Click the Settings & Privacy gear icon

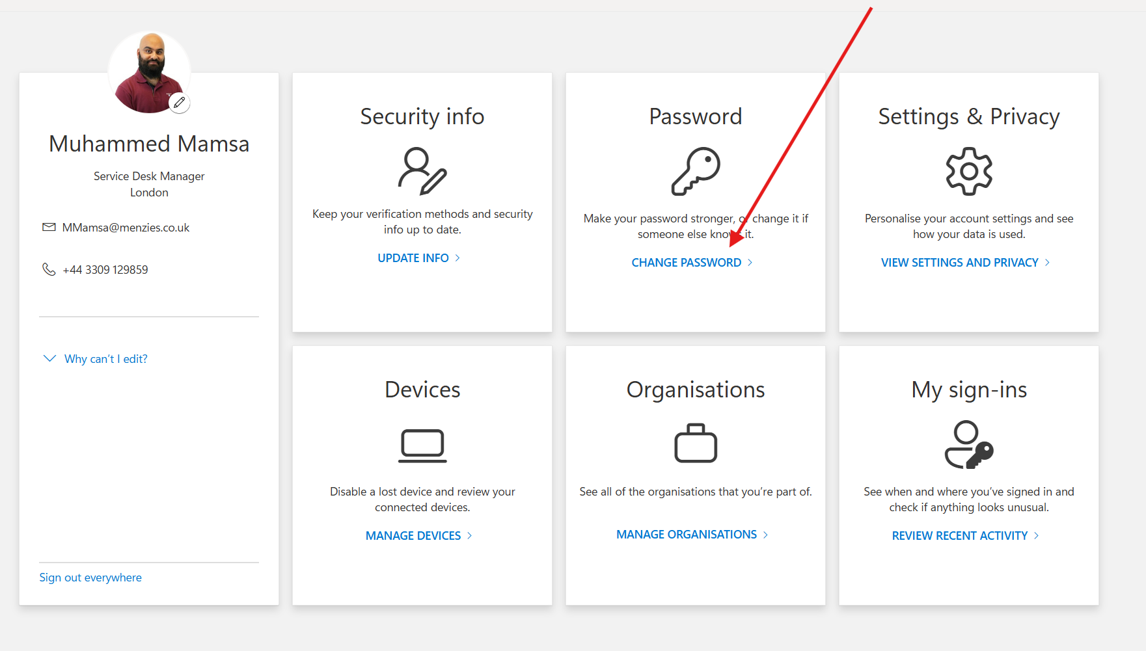tap(968, 171)
